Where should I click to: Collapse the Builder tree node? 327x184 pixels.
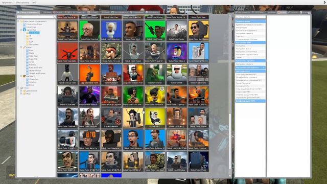point(21,48)
